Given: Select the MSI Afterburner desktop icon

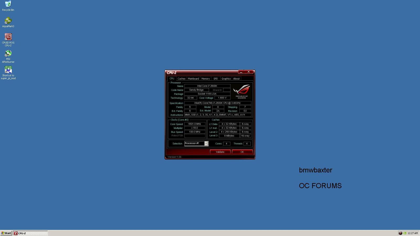Looking at the screenshot, I should click(8, 56).
